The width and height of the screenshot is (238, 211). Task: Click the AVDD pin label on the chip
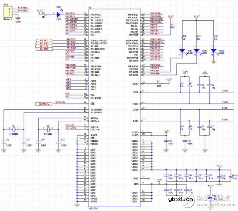(135, 132)
